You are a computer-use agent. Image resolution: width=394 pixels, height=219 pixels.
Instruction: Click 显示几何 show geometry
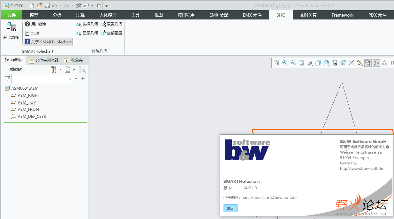(87, 33)
